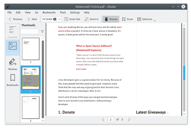The height and width of the screenshot is (131, 191).
Task: Click the thumbnails filter text field
Action: [x=30, y=31]
